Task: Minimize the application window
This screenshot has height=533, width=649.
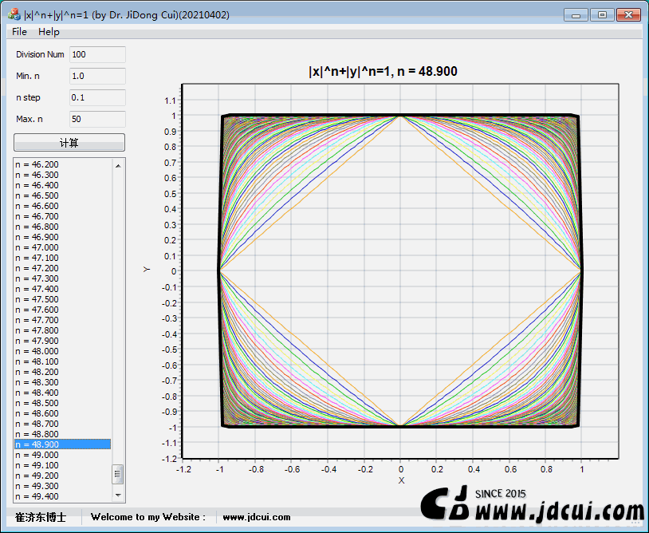Action: 576,15
